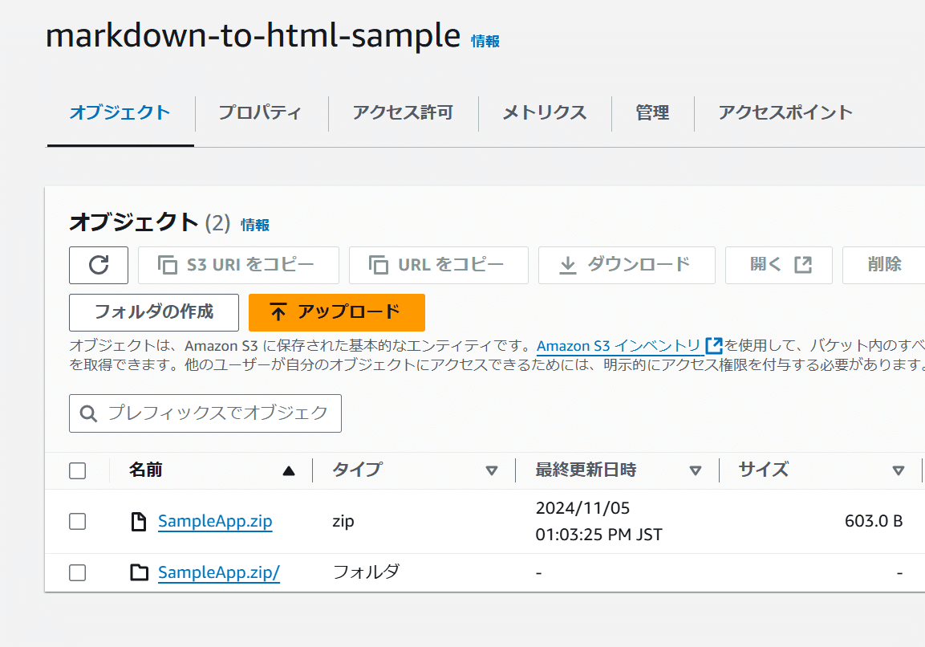Screen dimensions: 925x647
Task: Check the select-all checkbox in table header
Action: tap(77, 470)
